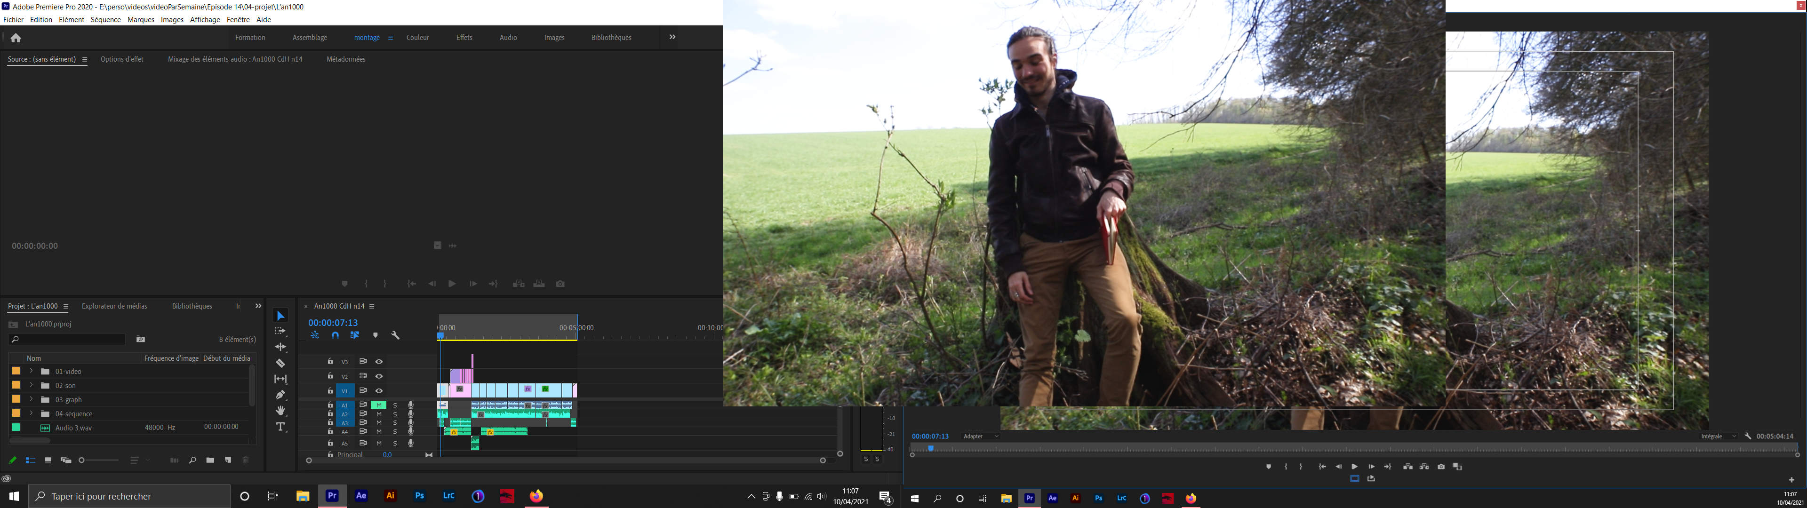
Task: Open the Explorateur de médias panel
Action: point(114,306)
